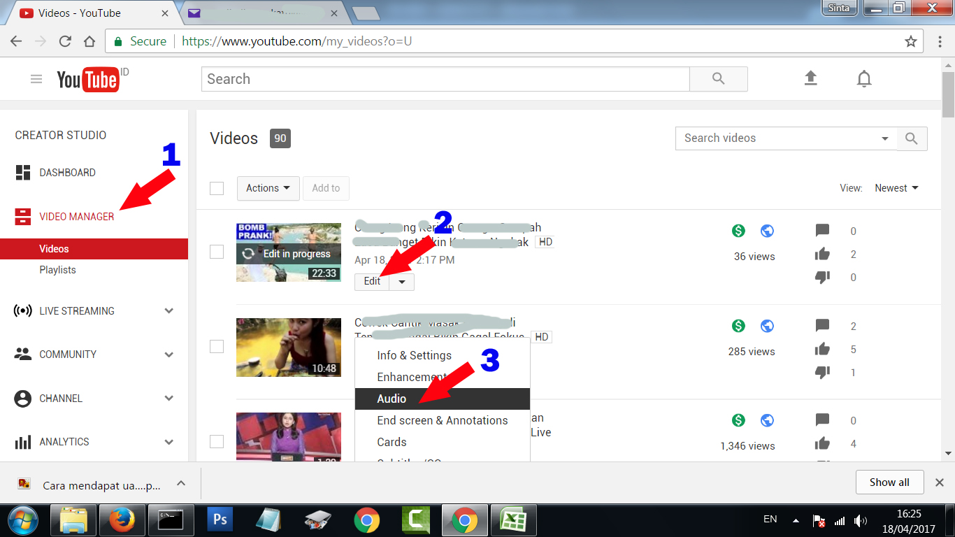Click Show all downloads button

tap(889, 482)
